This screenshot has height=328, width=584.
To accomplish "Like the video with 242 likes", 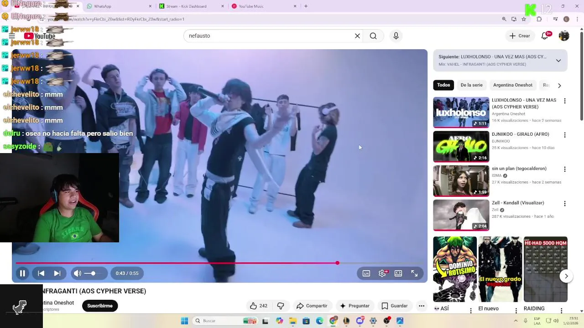I will 258,306.
